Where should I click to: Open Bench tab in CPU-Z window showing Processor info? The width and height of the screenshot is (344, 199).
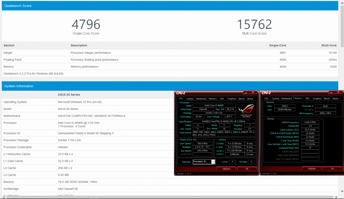(242, 99)
